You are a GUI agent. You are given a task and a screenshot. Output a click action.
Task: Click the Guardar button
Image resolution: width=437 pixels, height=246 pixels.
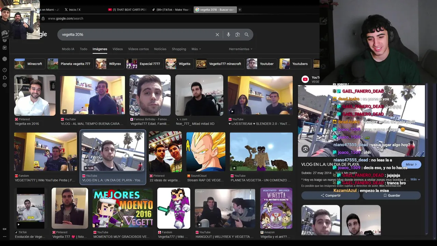pos(392,195)
